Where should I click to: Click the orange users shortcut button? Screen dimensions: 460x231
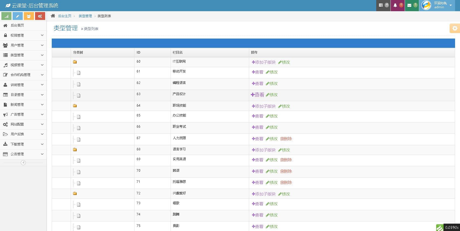pyautogui.click(x=29, y=16)
